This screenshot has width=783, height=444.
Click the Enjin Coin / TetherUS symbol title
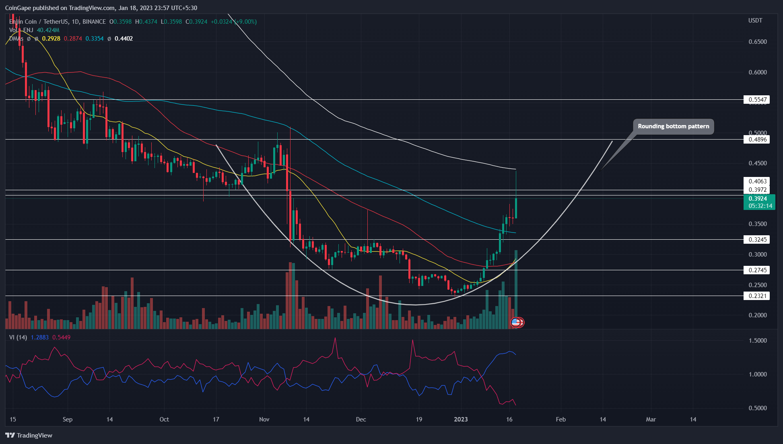pyautogui.click(x=58, y=22)
